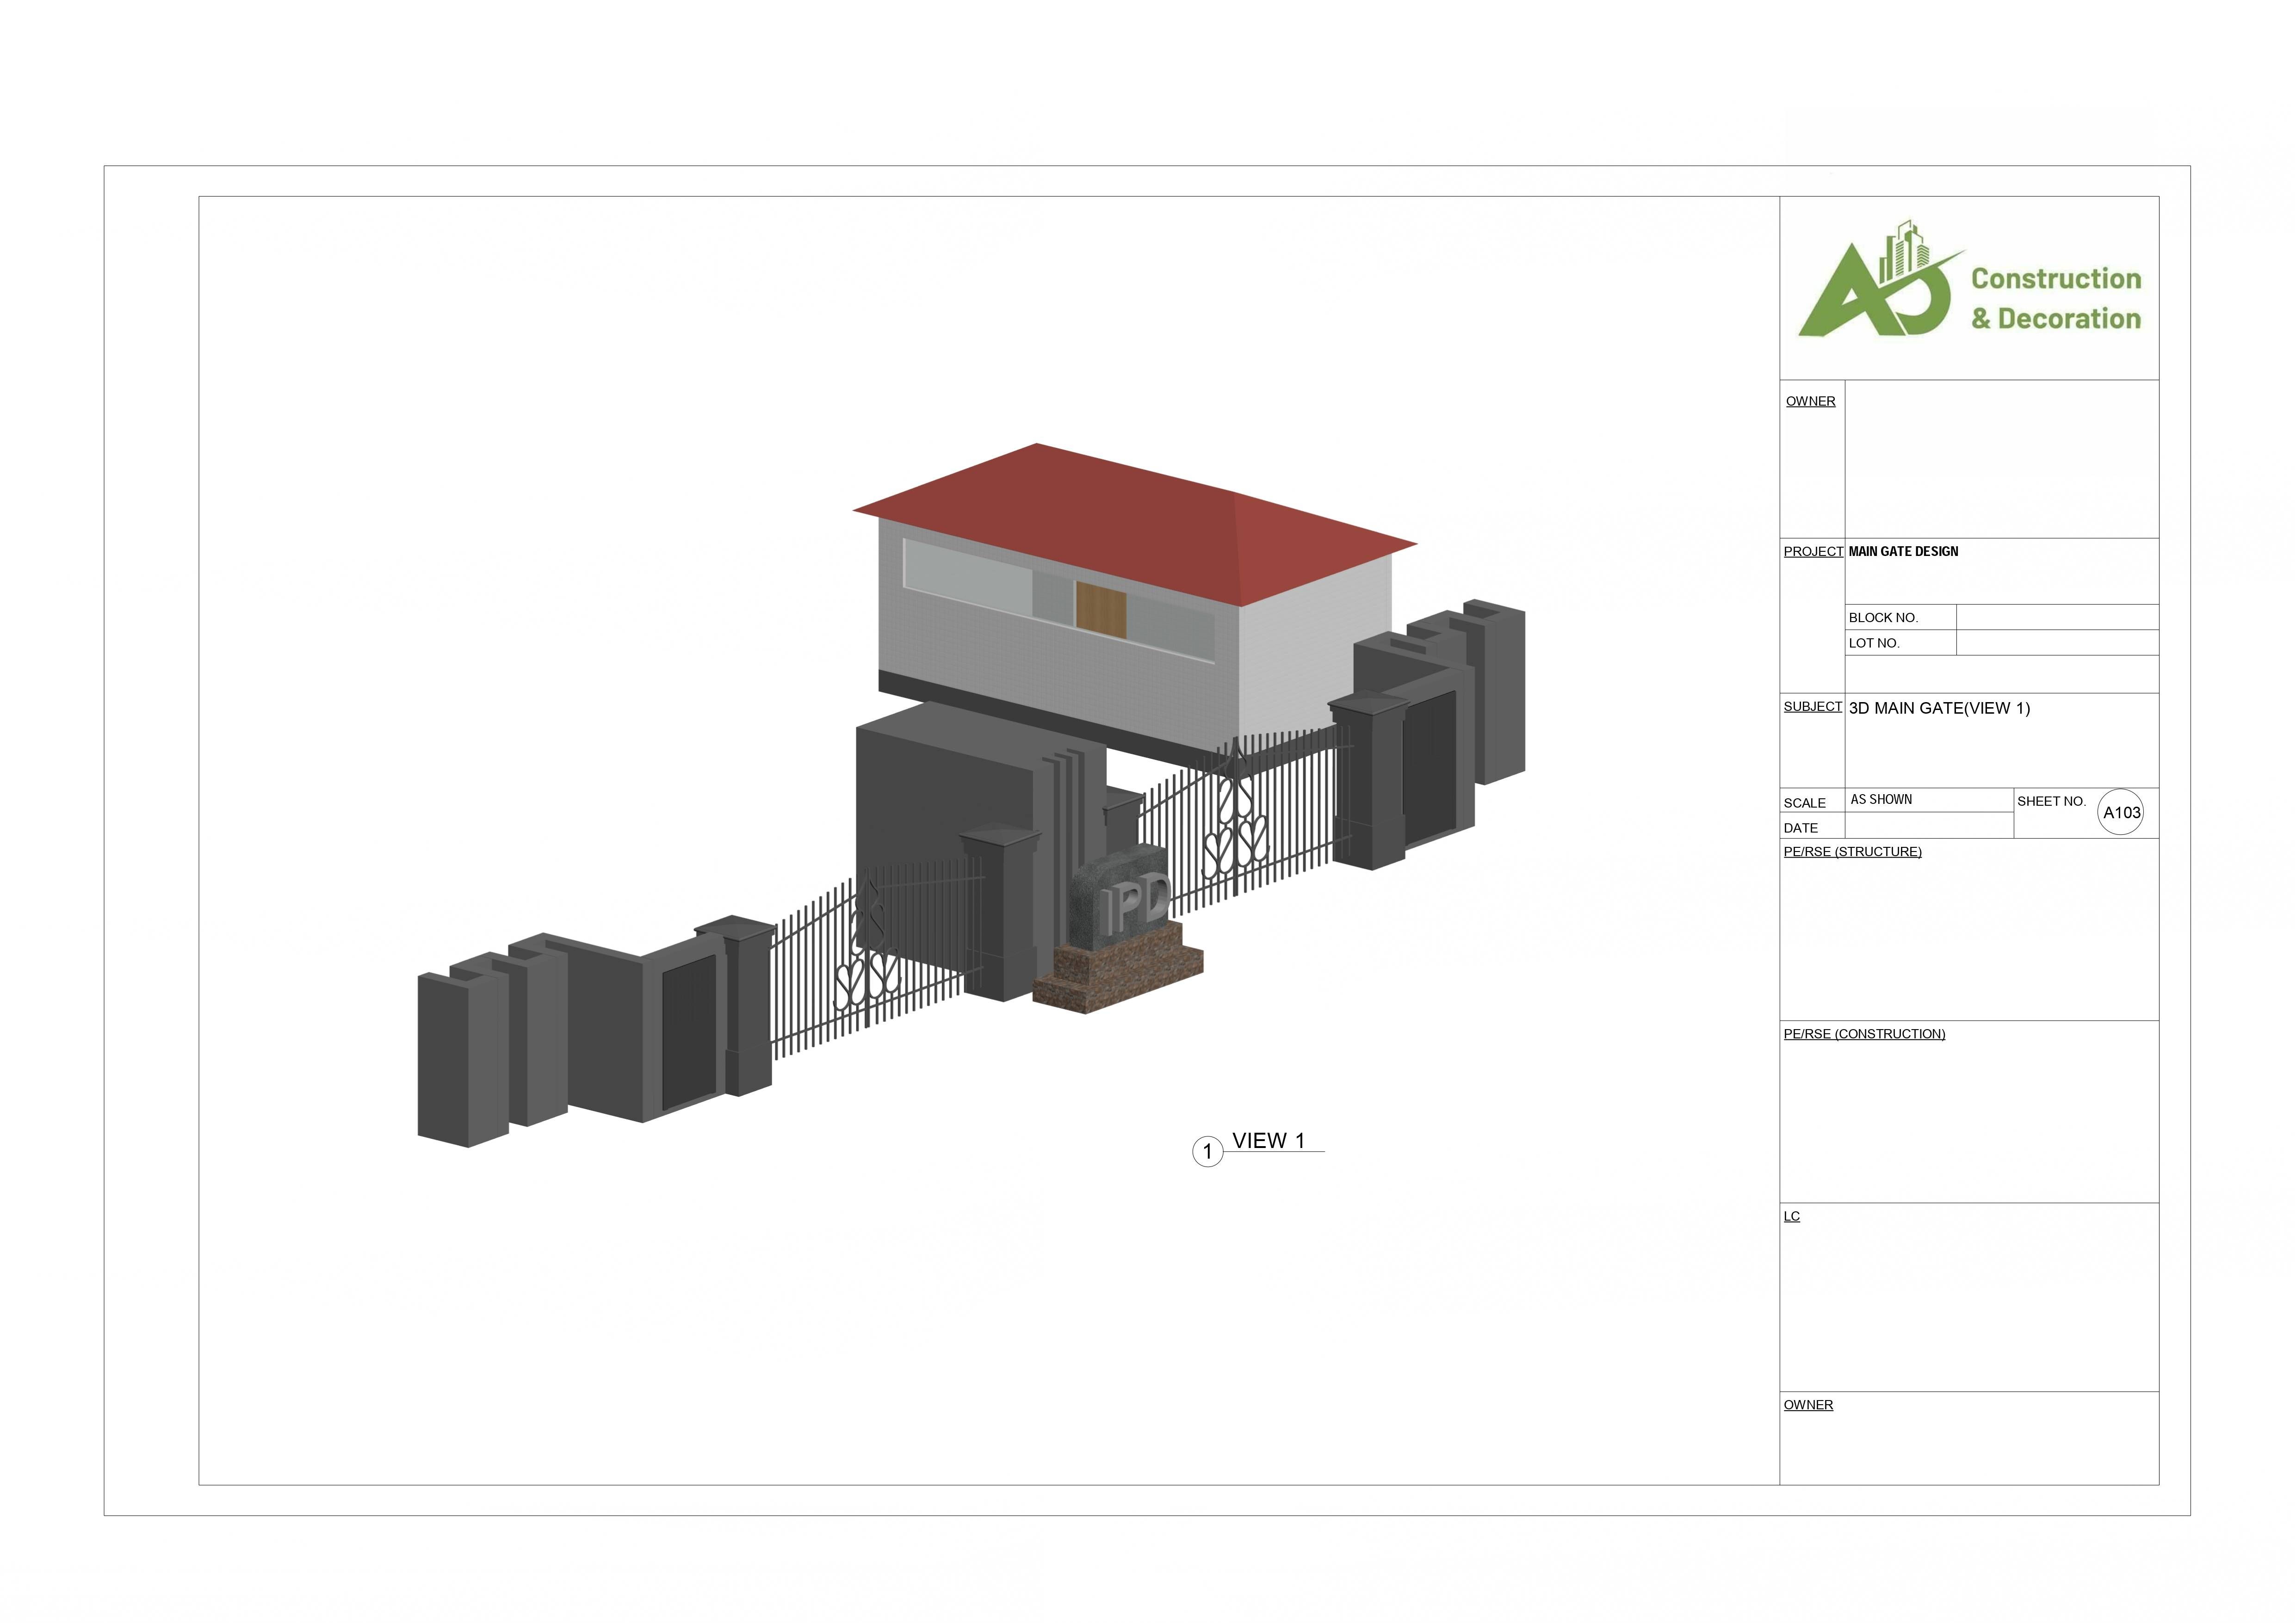Viewport: 2296px width, 1623px height.
Task: Click the circled 'A103' sheet number
Action: point(2121,813)
